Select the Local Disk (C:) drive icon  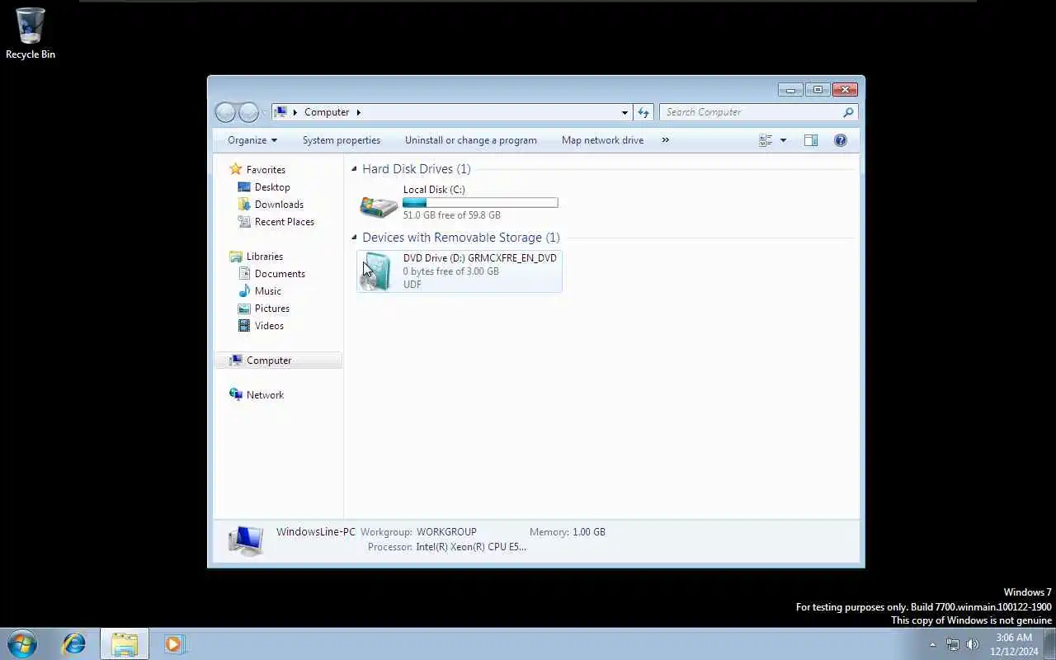pos(379,205)
